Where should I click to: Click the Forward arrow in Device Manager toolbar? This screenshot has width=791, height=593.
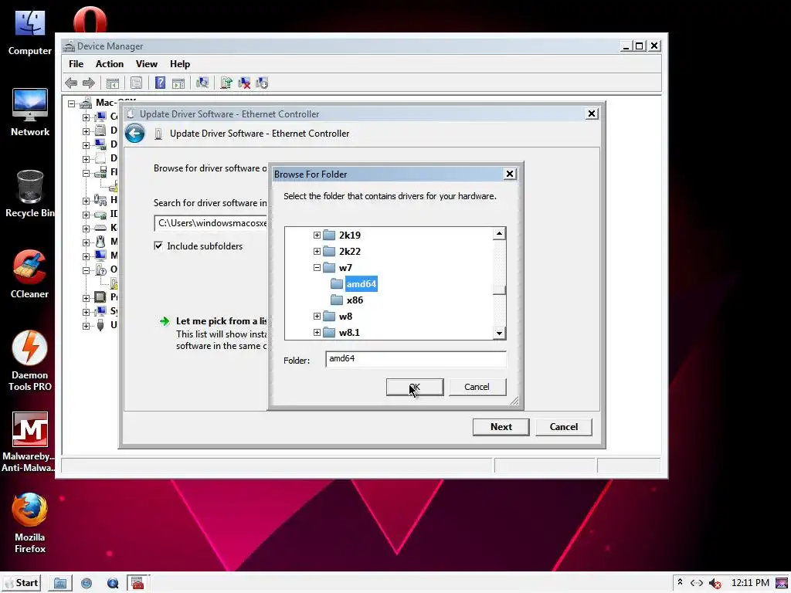(x=89, y=83)
